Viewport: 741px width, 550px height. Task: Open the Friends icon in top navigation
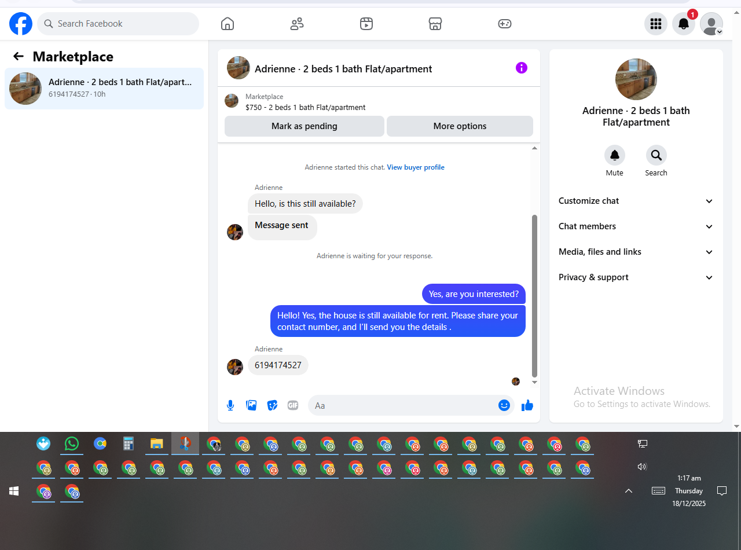click(297, 24)
